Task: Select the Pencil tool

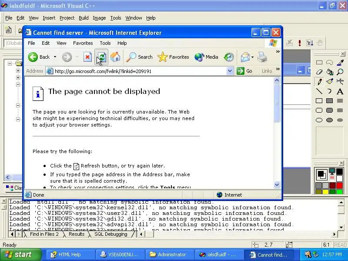Action: pos(319,82)
